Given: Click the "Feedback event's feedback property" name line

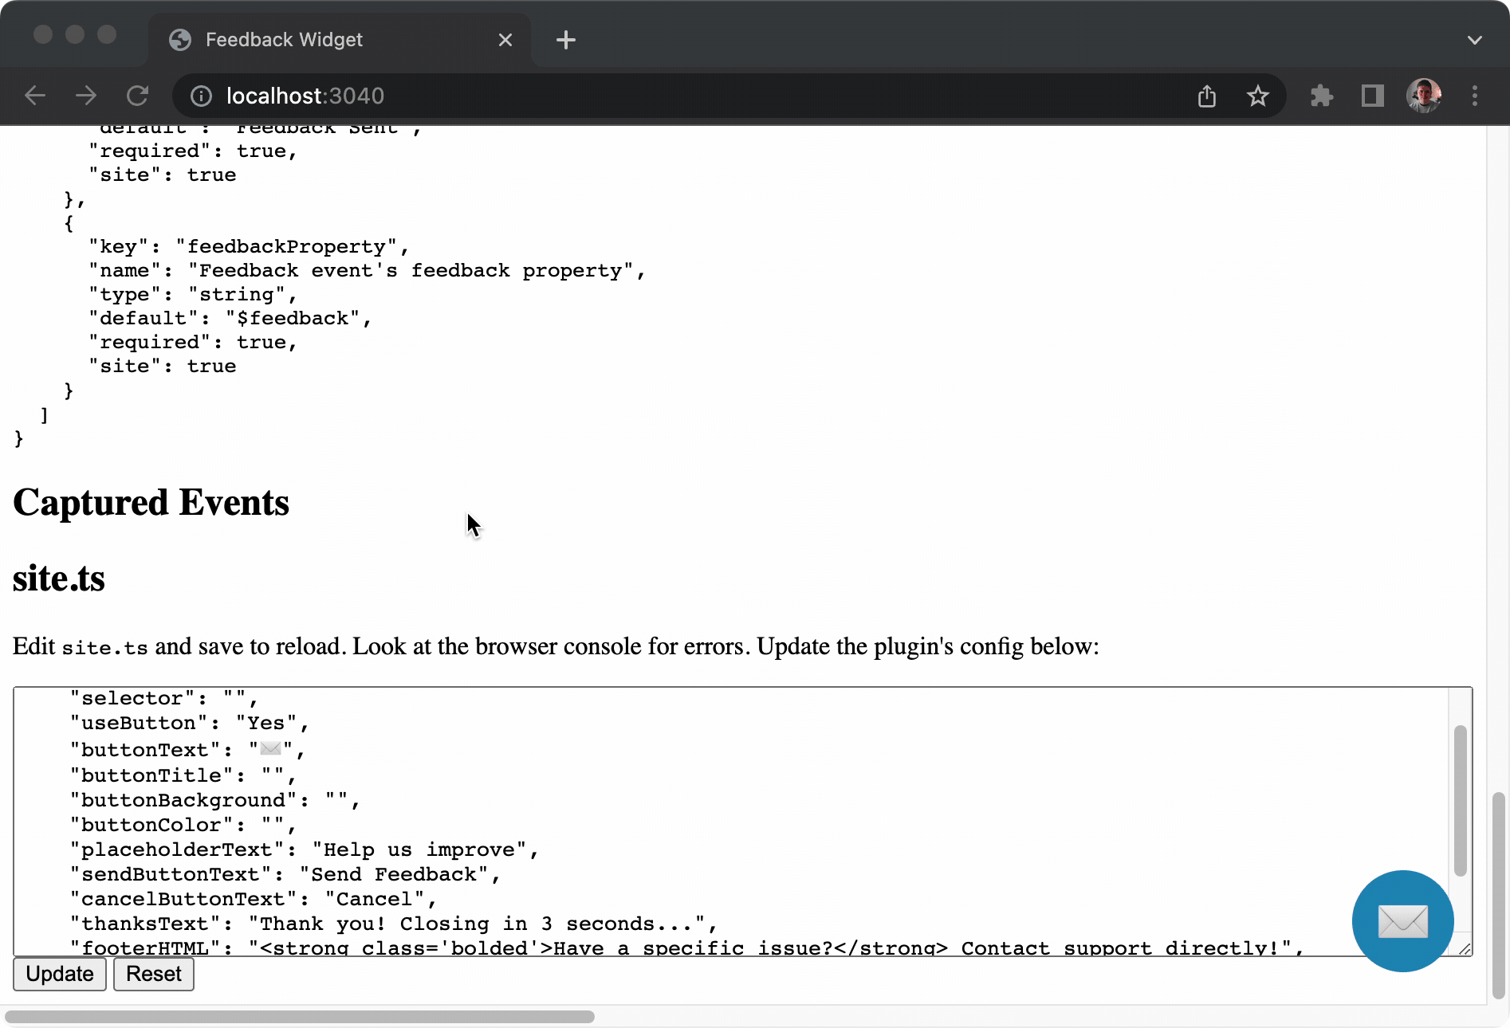Looking at the screenshot, I should coord(366,270).
